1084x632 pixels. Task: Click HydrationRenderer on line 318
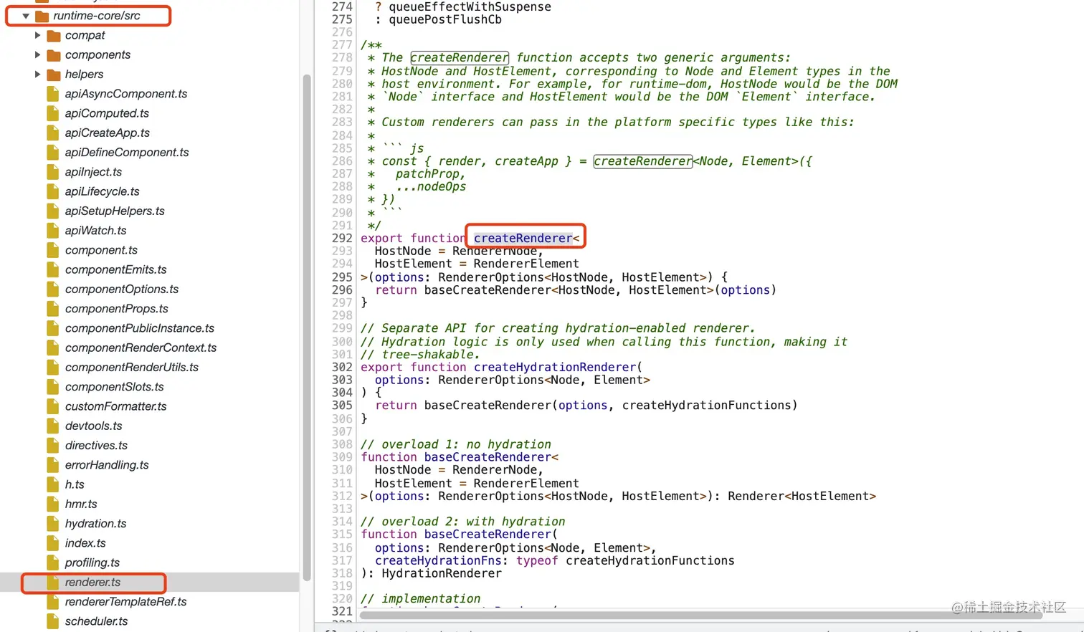click(442, 573)
